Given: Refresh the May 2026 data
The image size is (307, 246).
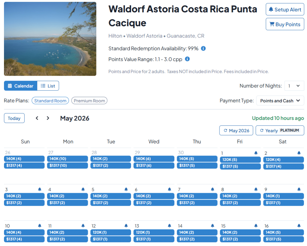Looking at the screenshot, I should [236, 130].
